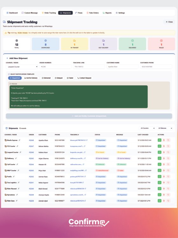Expand the All Couriers filter dropdown
The width and height of the screenshot is (178, 238).
point(147,128)
